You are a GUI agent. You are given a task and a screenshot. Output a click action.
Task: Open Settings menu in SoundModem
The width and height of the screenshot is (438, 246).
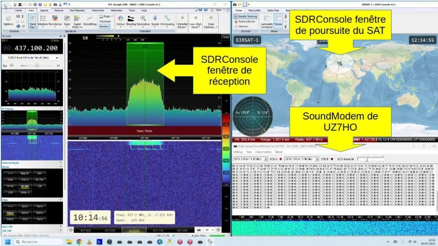(x=238, y=152)
